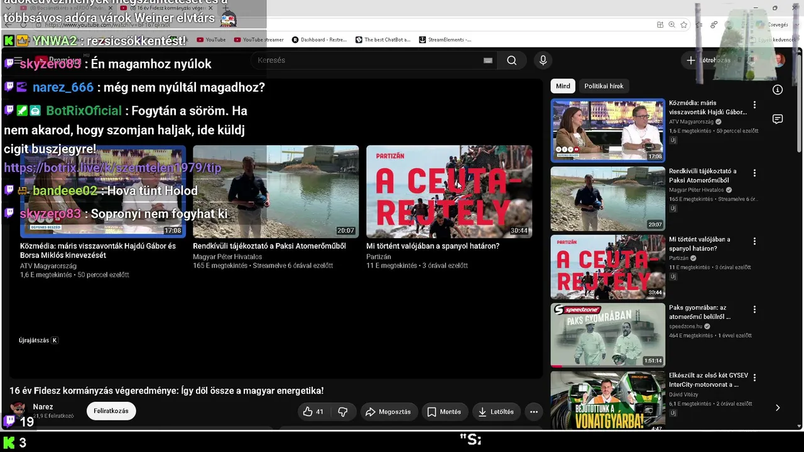The image size is (804, 452).
Task: Dislike the video with thumbs-down icon
Action: coord(343,412)
